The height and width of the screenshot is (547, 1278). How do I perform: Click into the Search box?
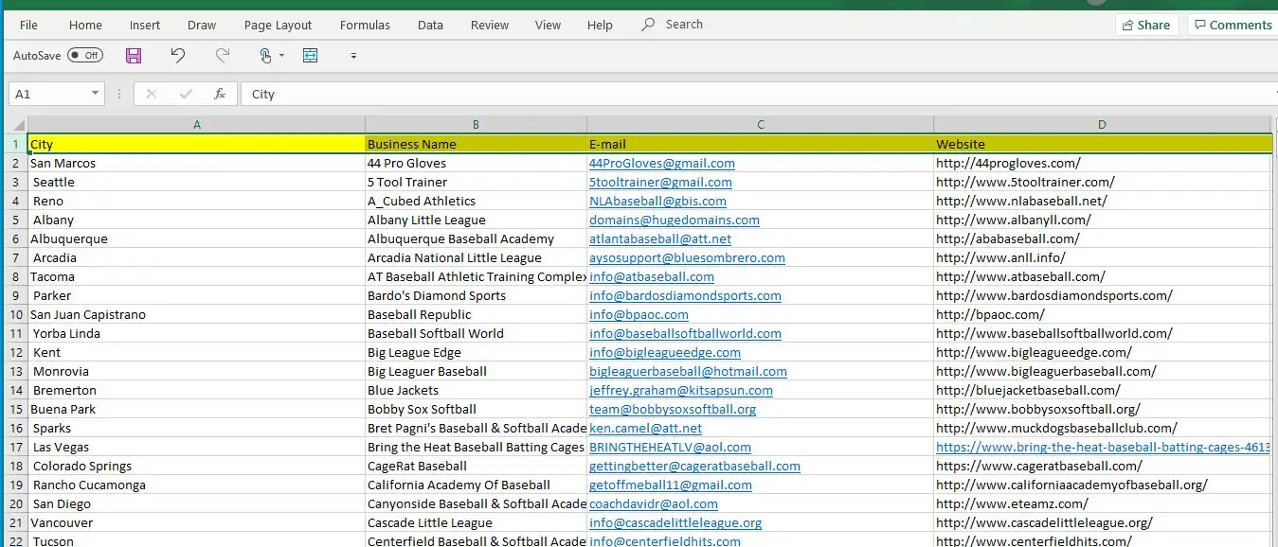pyautogui.click(x=683, y=25)
